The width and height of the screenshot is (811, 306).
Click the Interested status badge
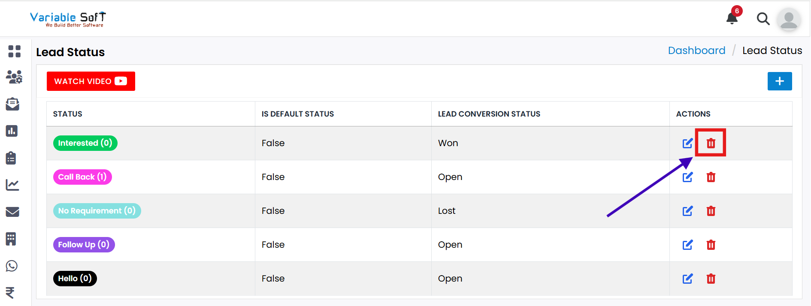click(85, 143)
